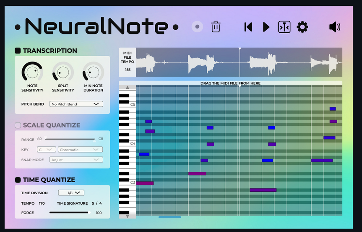Click back to start button
Viewport: 362px width, 232px height.
(x=248, y=27)
